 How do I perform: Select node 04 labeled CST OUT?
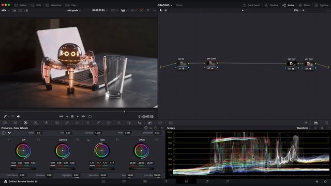coord(309,65)
